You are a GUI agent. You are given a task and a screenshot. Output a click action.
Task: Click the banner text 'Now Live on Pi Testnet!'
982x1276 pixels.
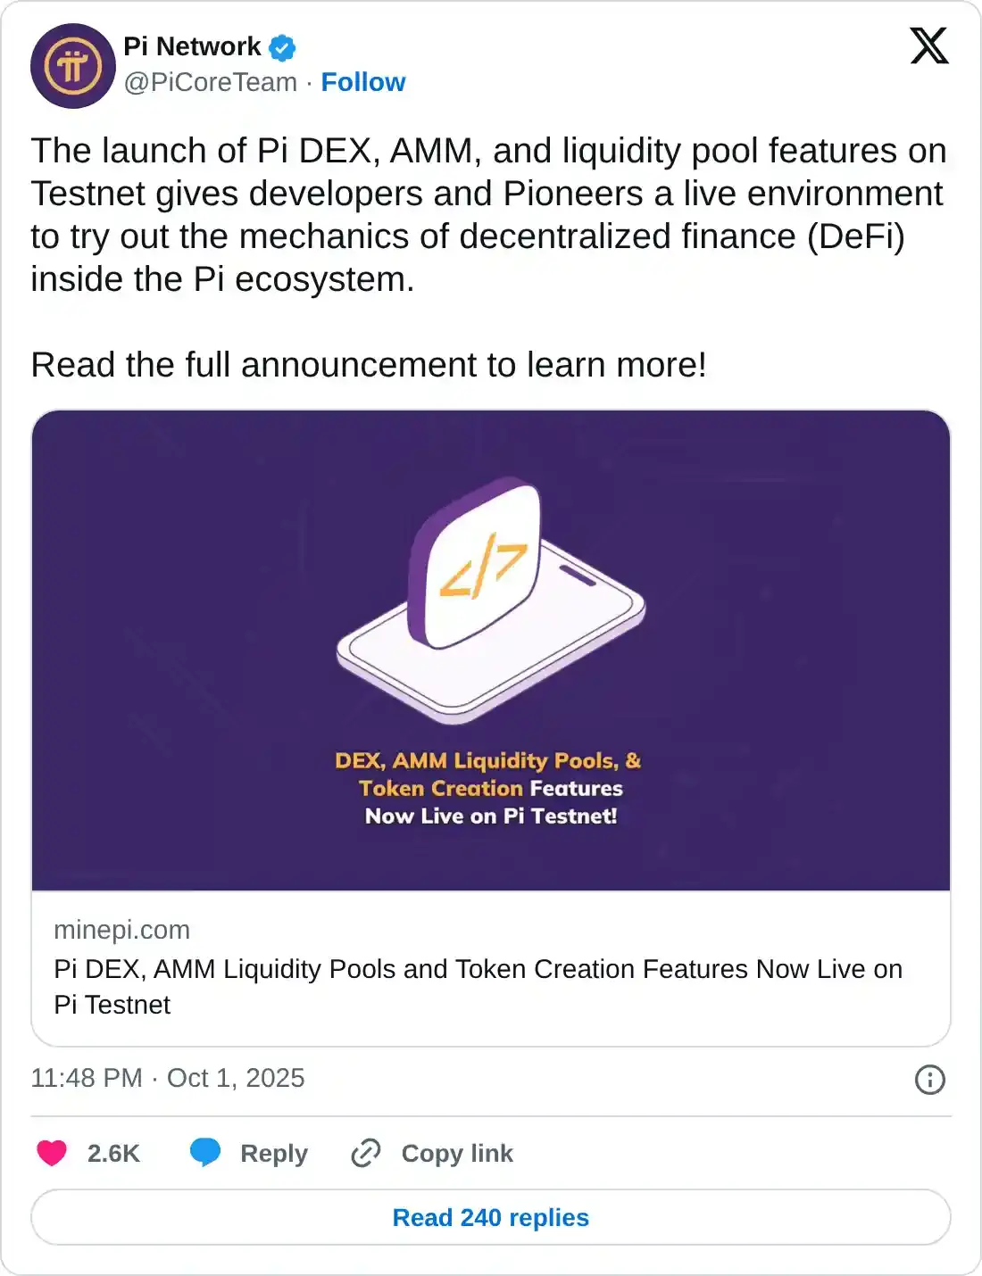[491, 816]
